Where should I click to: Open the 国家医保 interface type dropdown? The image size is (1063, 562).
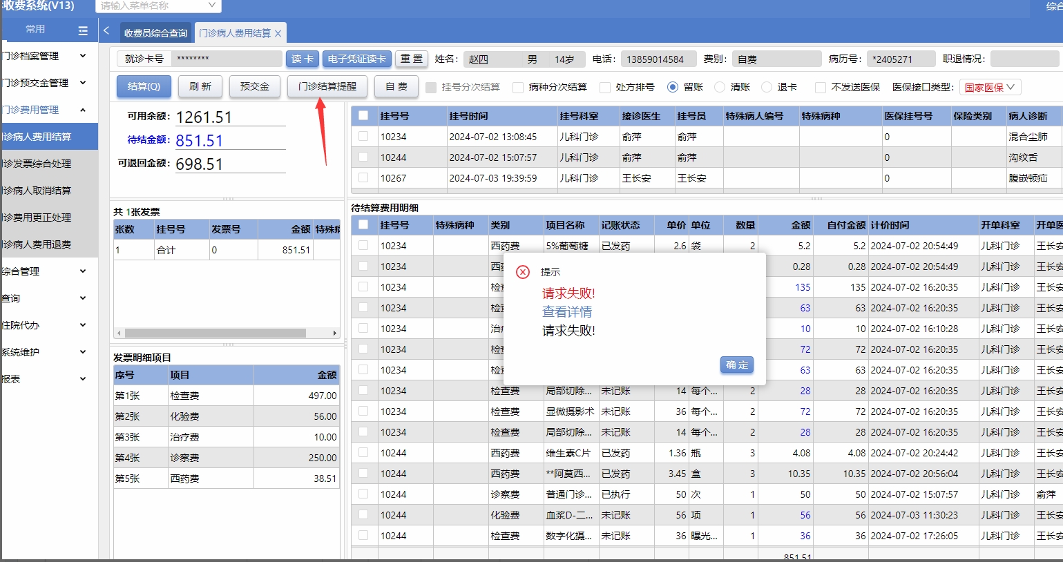[989, 88]
